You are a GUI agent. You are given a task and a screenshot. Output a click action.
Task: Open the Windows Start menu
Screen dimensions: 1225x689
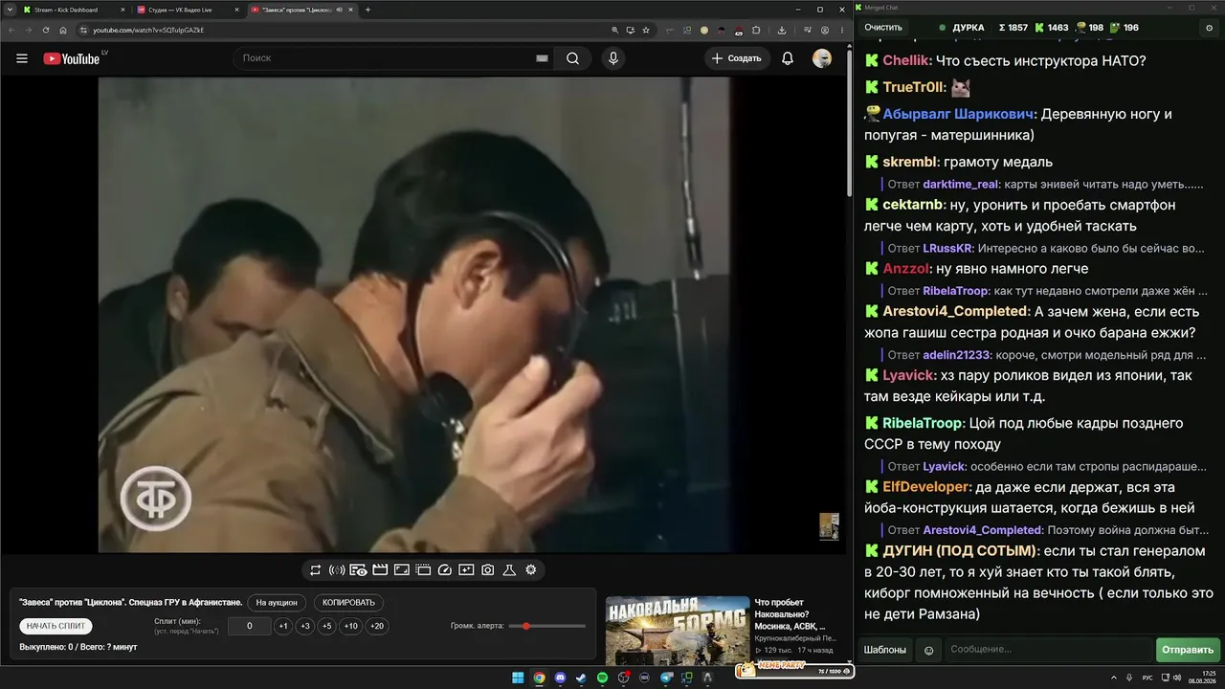(518, 678)
